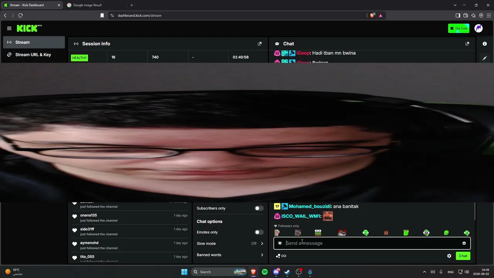Screen dimensions: 494x278
Task: Open chat settings gear icon
Action: 449,256
